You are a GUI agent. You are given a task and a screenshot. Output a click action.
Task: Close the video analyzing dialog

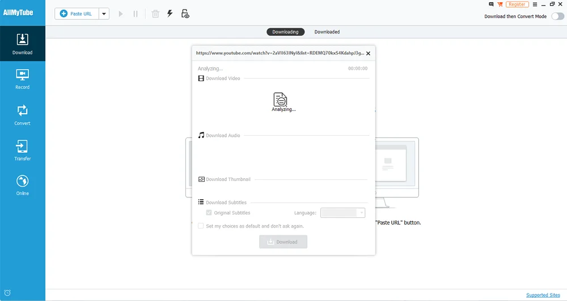[368, 53]
